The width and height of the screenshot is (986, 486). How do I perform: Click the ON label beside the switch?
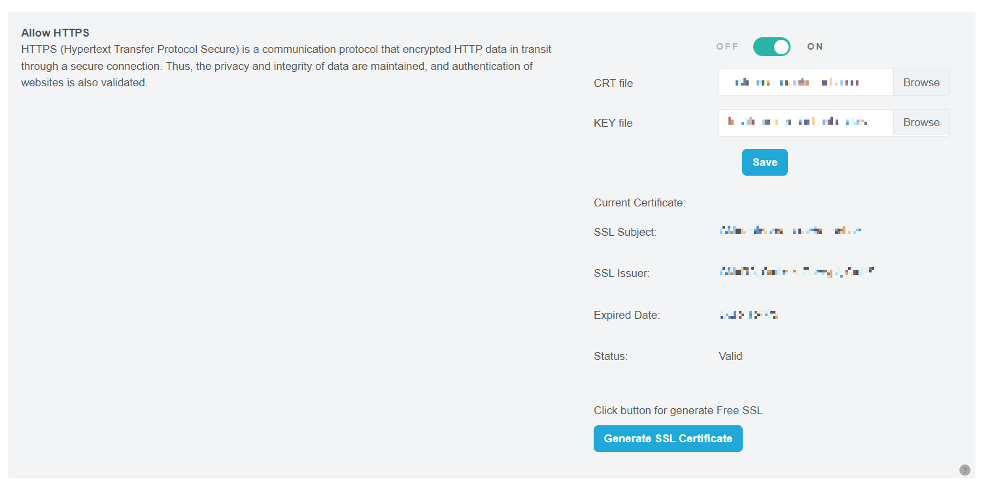[x=815, y=47]
